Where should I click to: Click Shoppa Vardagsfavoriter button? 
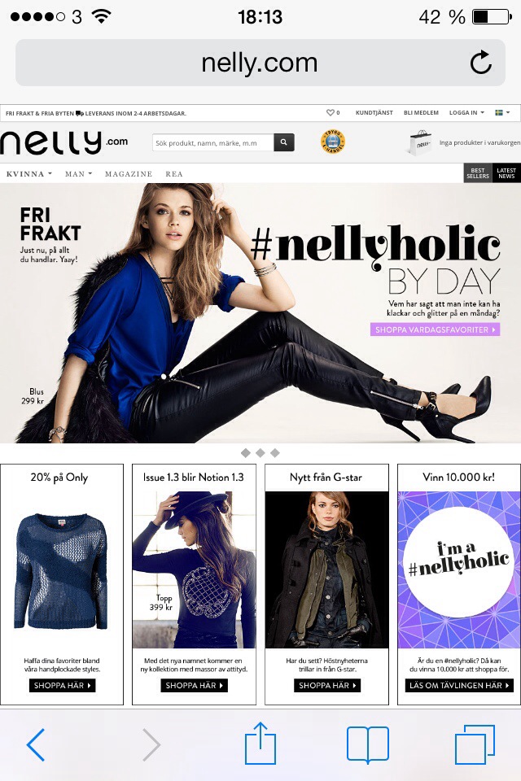point(435,329)
